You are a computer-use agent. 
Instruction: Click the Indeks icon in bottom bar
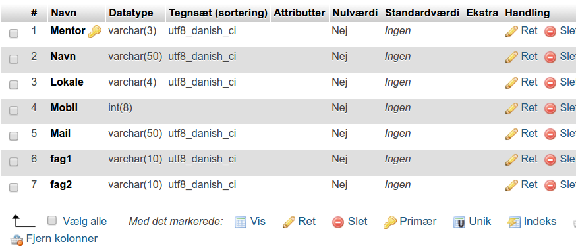pos(514,222)
